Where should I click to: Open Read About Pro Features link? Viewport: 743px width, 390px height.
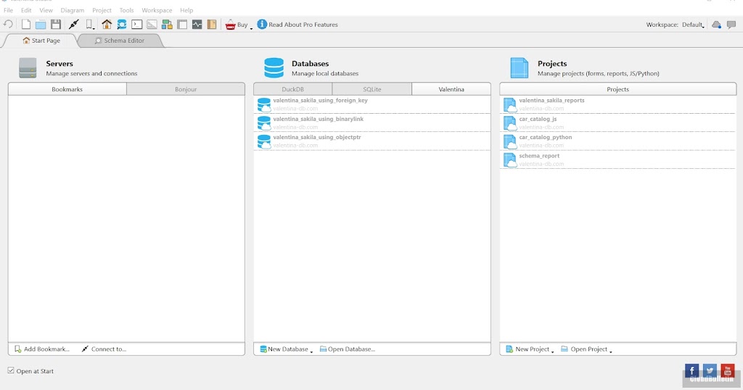tap(303, 25)
